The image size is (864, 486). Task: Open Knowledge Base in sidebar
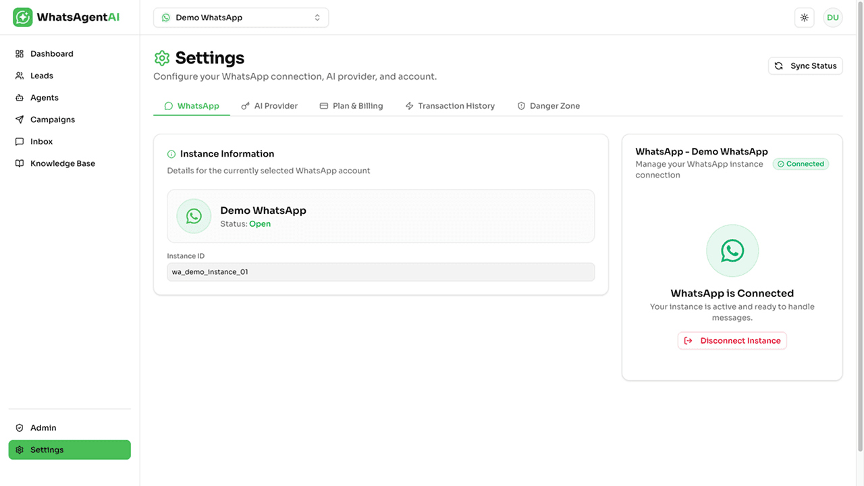(70, 163)
